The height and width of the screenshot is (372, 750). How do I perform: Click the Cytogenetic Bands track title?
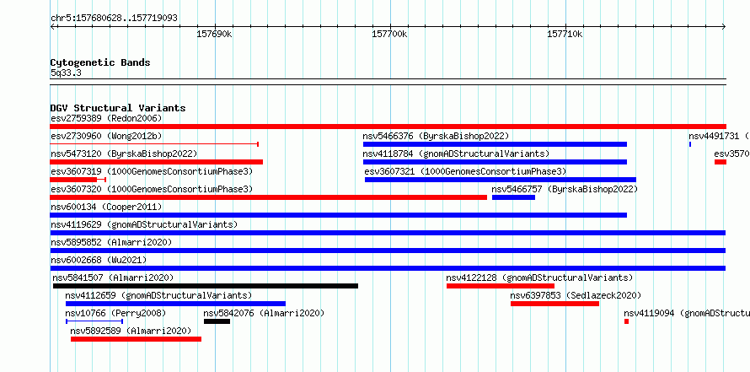(100, 62)
